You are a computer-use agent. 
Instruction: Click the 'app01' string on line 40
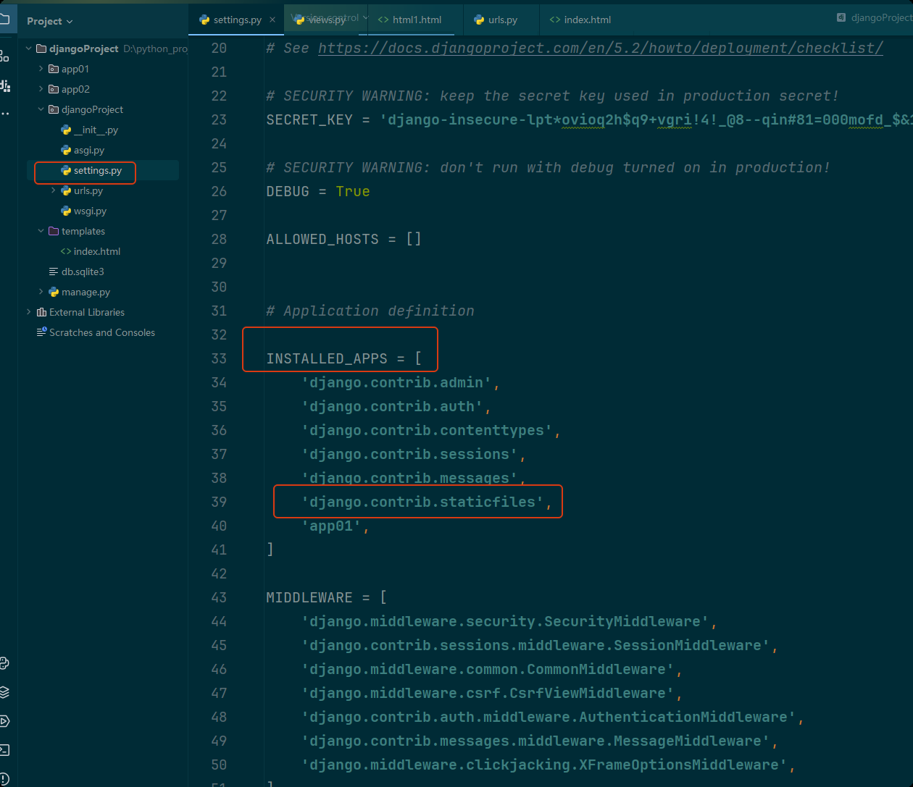(x=331, y=526)
